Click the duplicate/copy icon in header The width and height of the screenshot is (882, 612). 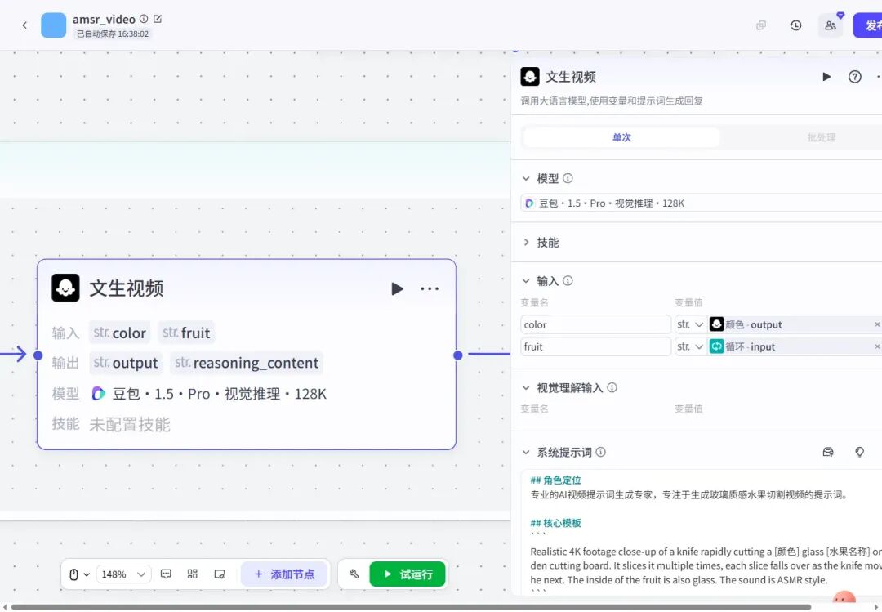tap(760, 25)
